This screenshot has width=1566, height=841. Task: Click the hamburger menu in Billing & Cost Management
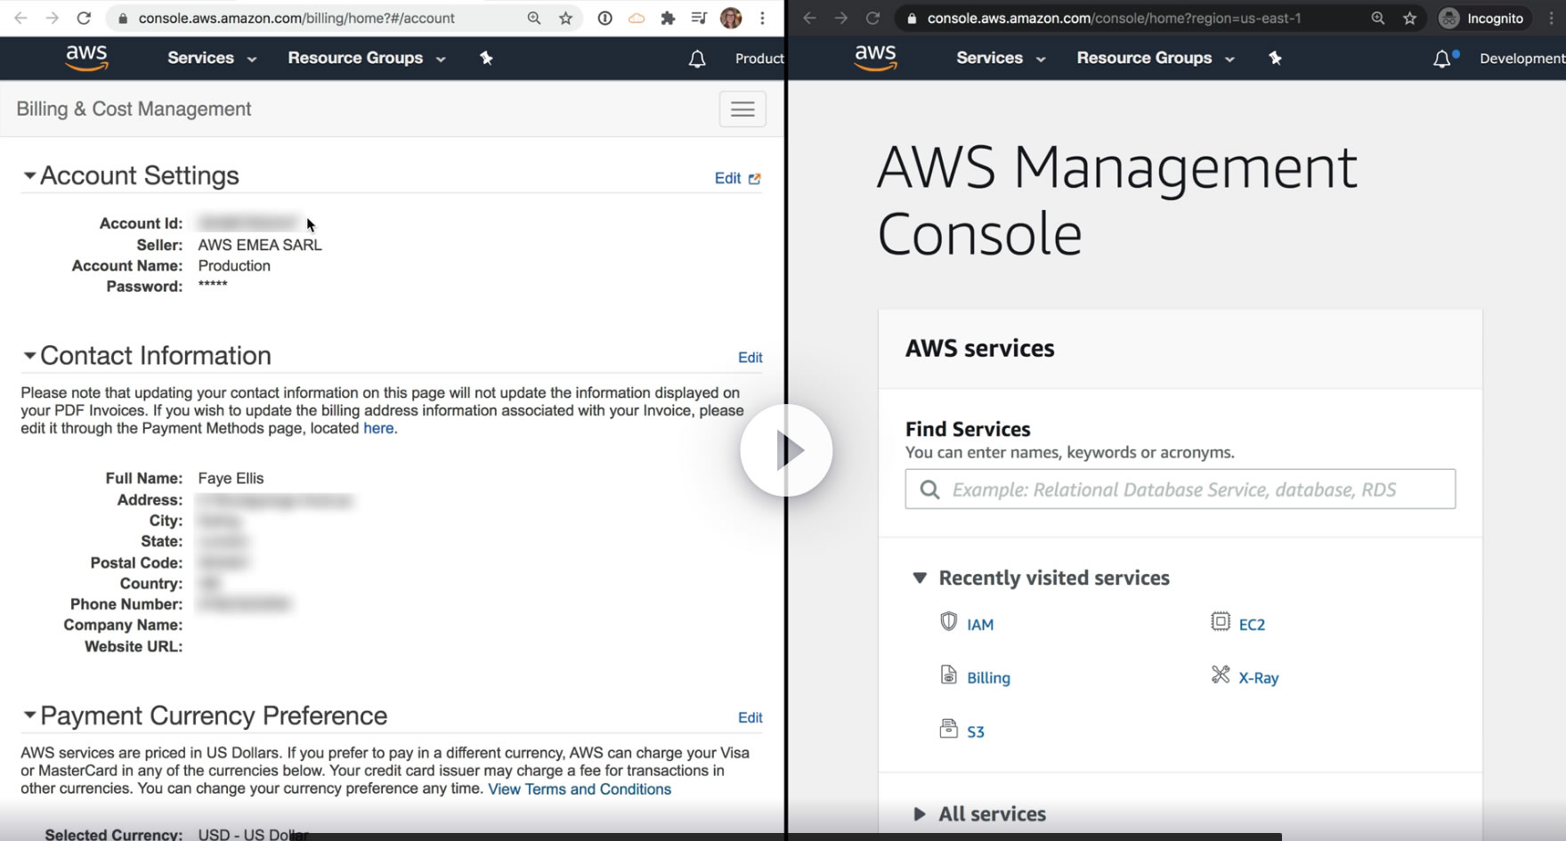tap(742, 109)
